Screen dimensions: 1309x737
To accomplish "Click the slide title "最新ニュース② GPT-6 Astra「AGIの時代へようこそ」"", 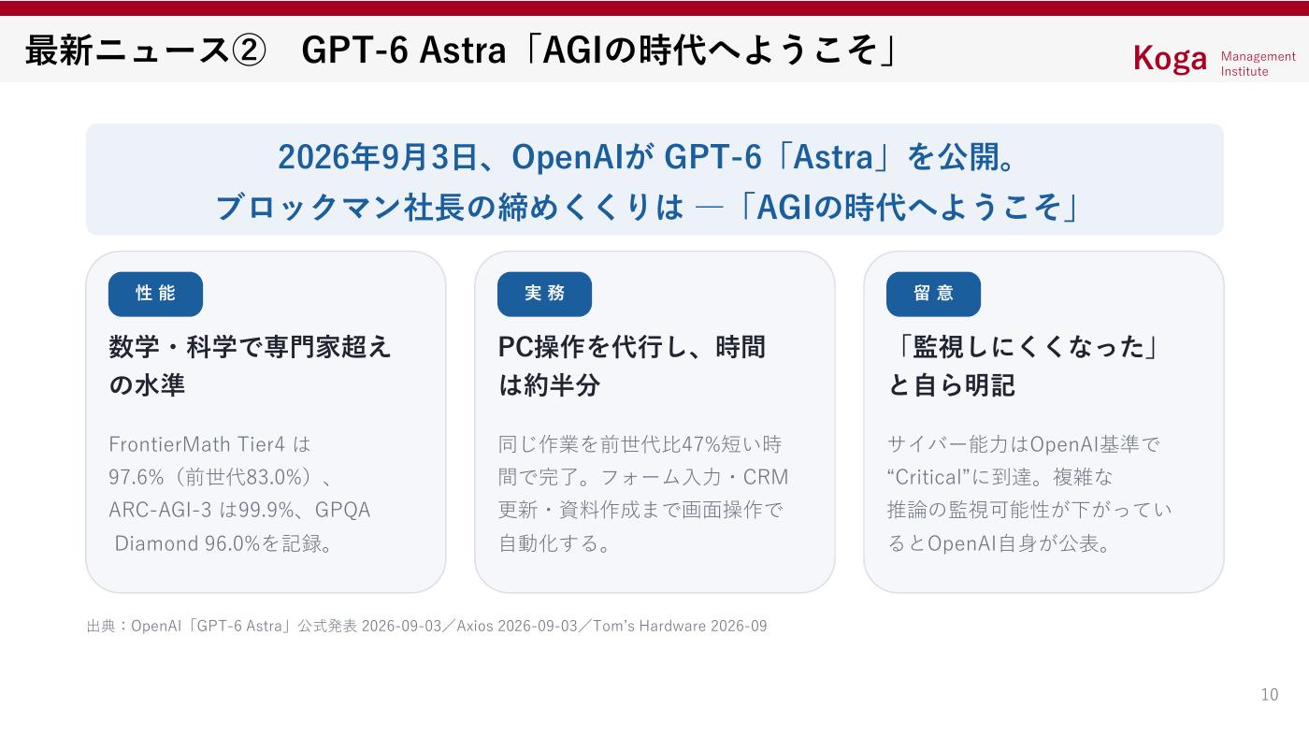I will 461,51.
